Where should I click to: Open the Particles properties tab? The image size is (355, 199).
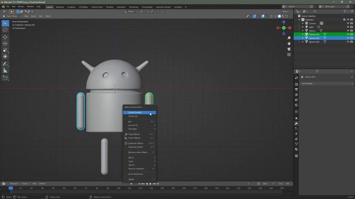[296, 129]
